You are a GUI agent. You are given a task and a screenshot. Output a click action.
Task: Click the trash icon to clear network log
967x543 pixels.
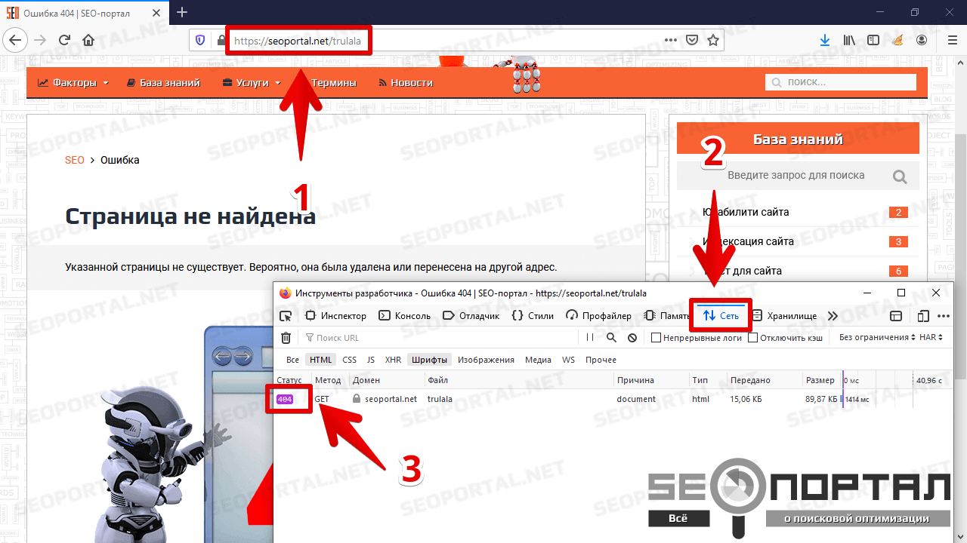point(286,338)
